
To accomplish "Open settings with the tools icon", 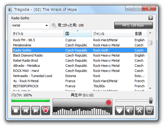I will (139, 111).
